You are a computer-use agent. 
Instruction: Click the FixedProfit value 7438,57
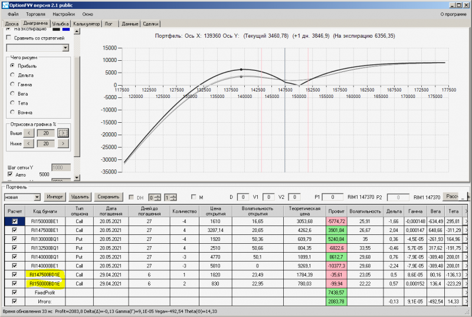[x=336, y=292]
